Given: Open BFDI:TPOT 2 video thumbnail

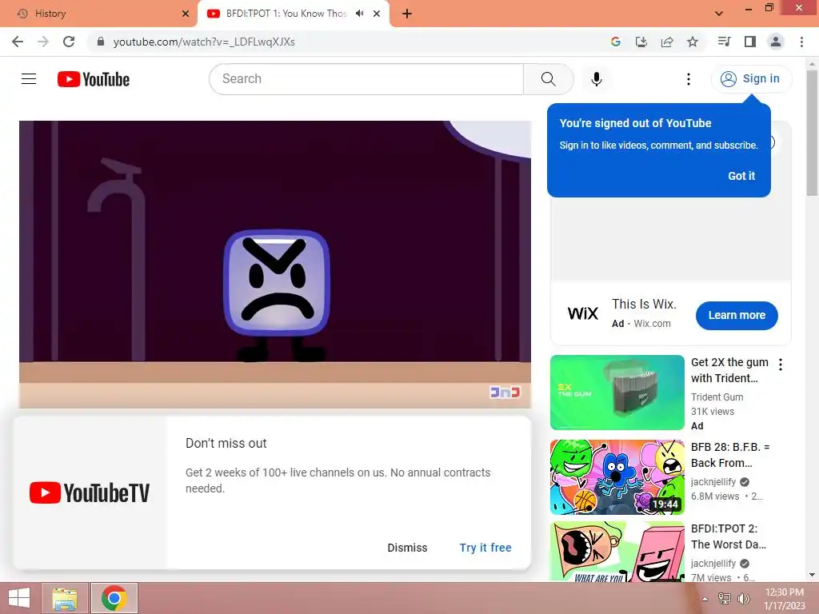Looking at the screenshot, I should 617,552.
